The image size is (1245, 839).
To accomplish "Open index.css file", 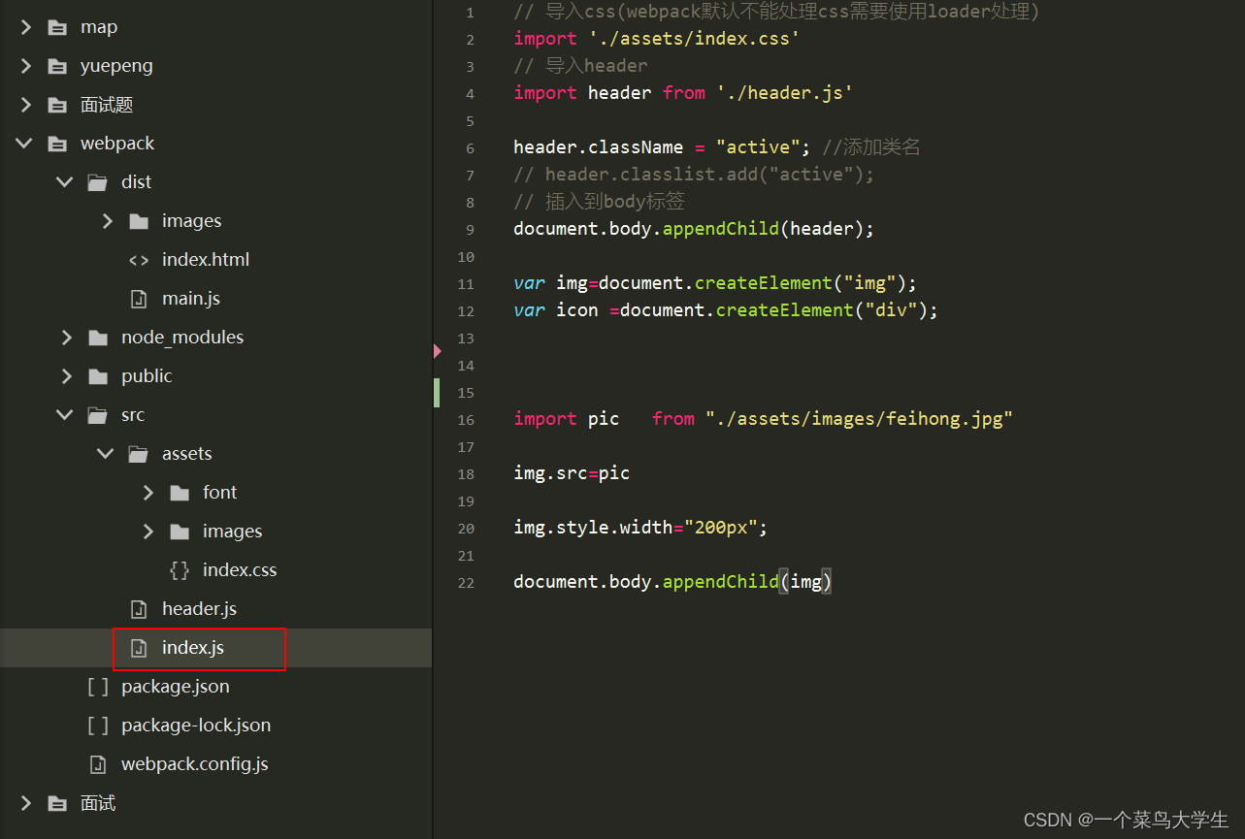I will [240, 570].
